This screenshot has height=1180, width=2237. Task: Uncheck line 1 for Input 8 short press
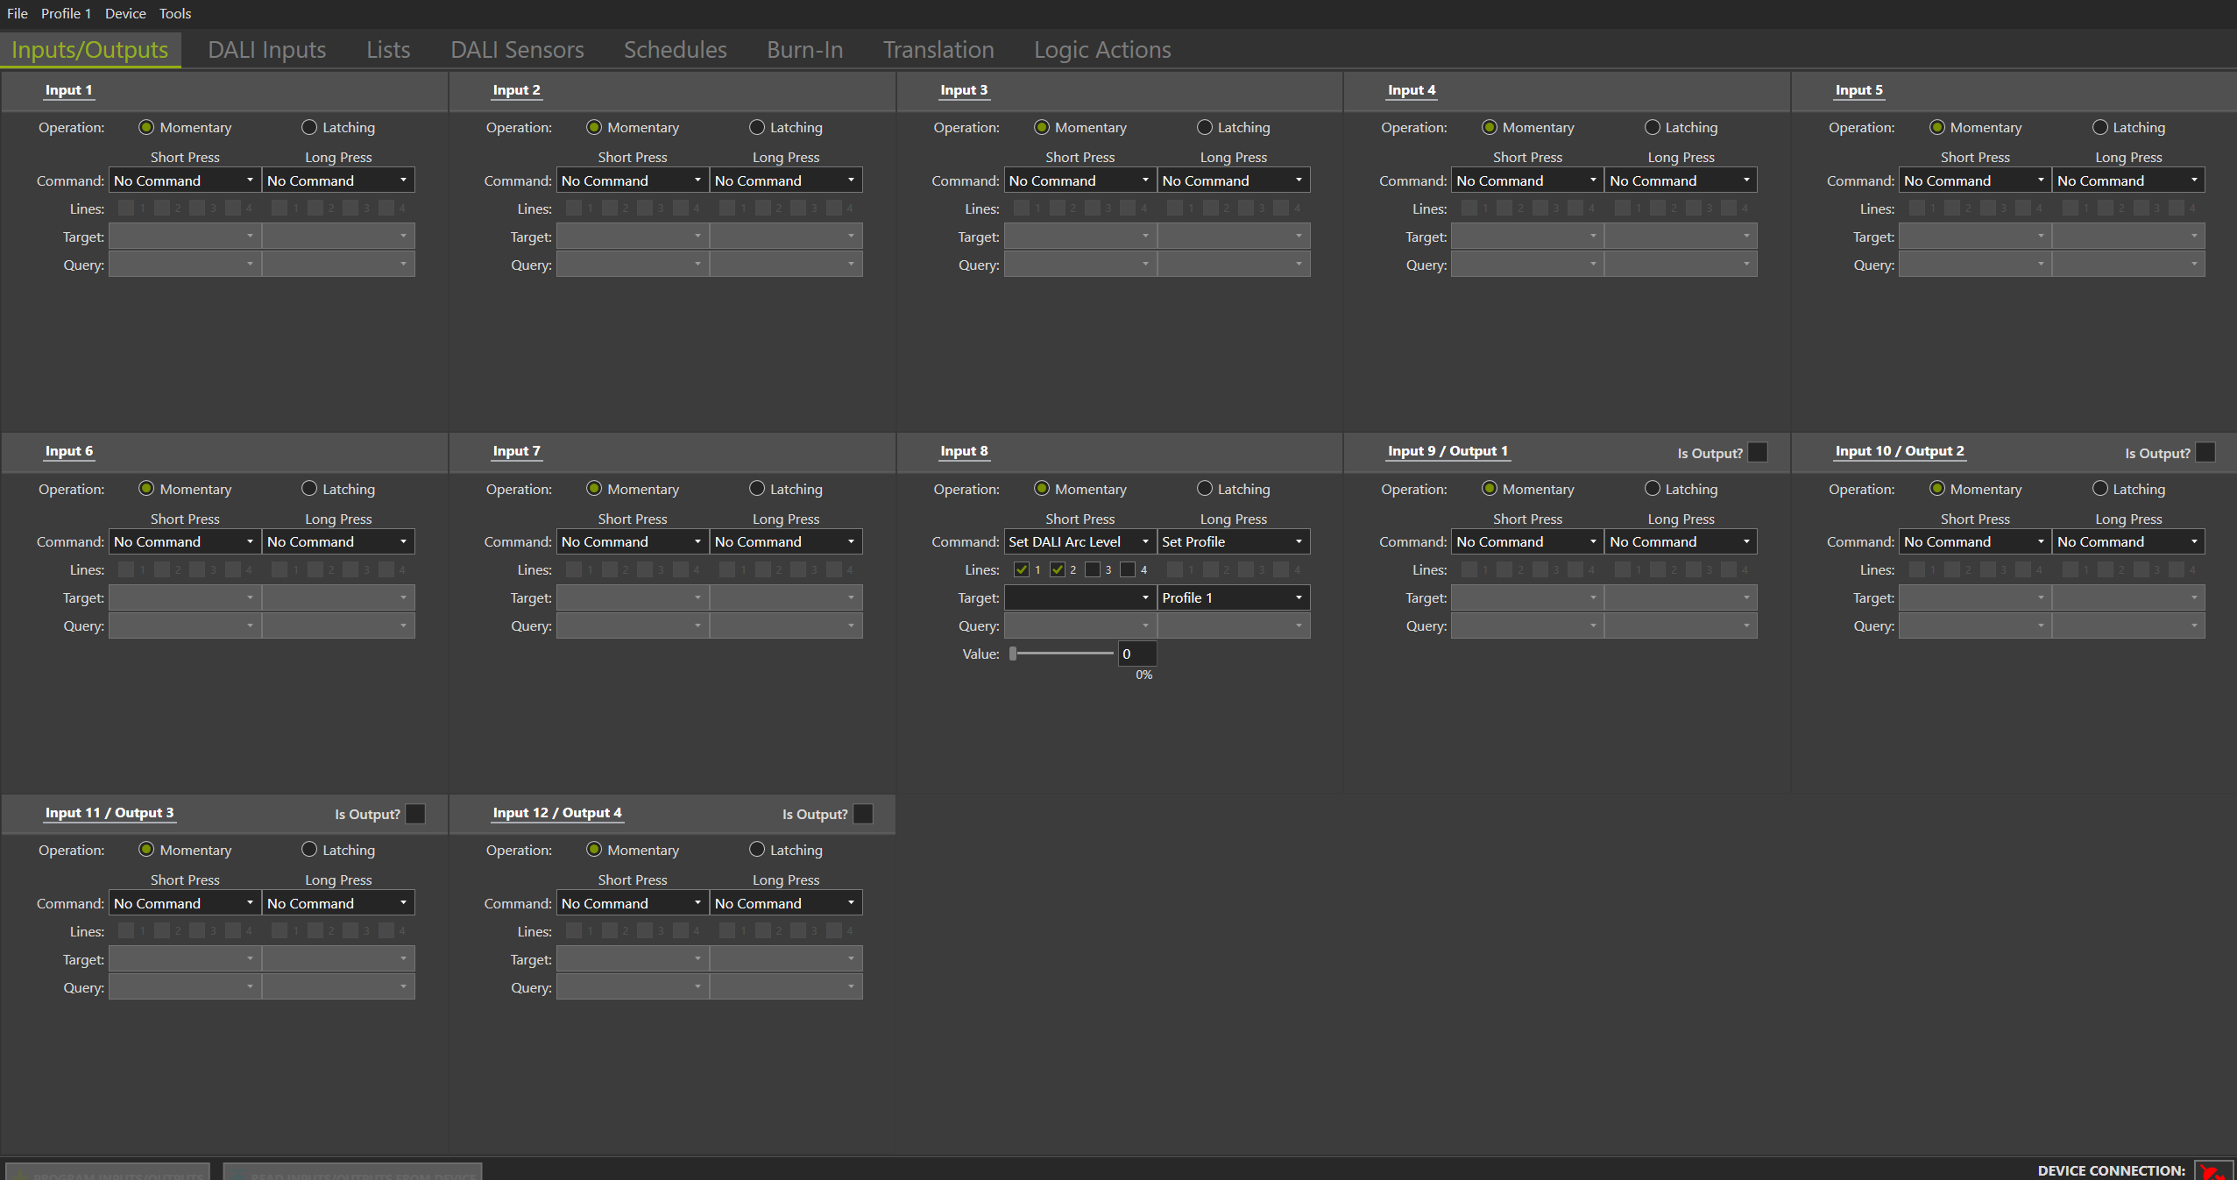1021,570
